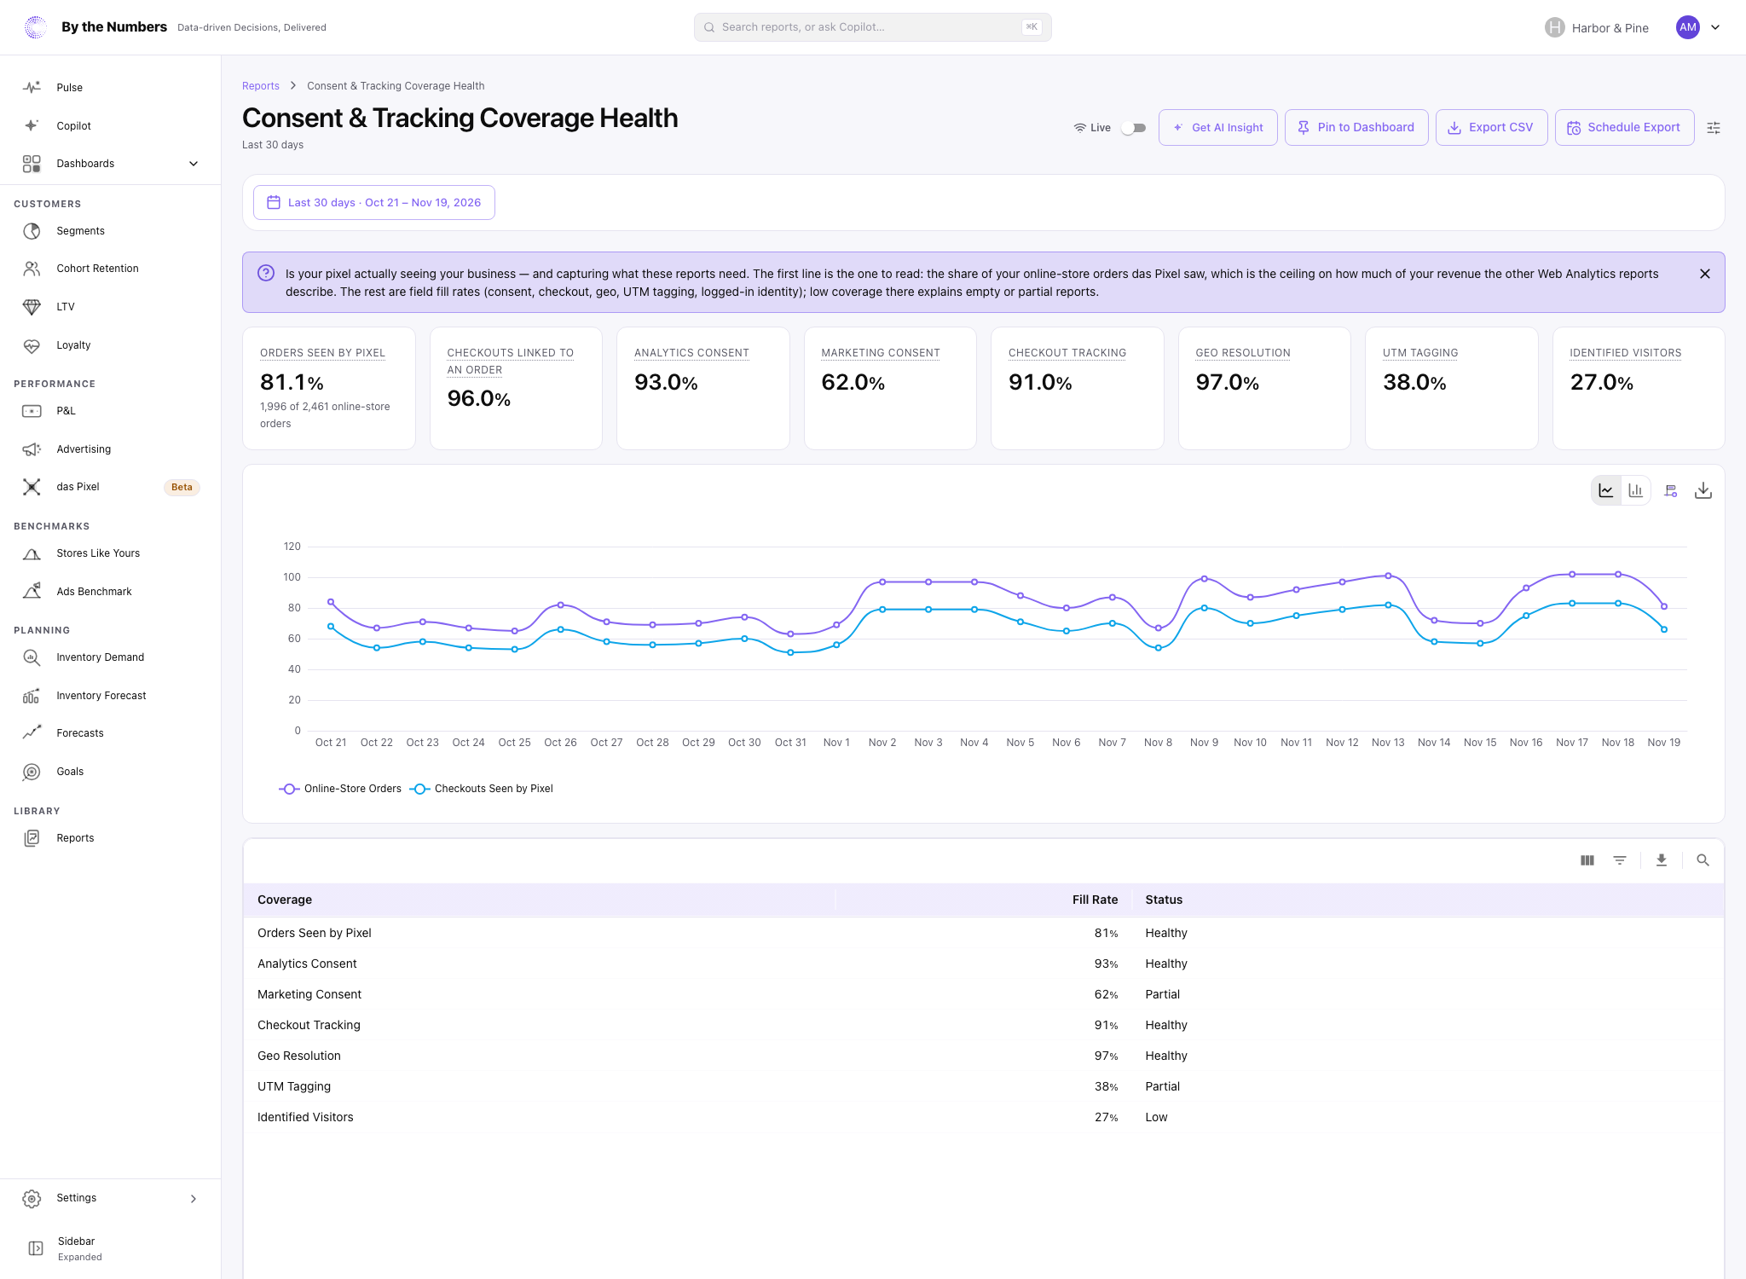Image resolution: width=1746 pixels, height=1279 pixels.
Task: Click the help icon in the banner
Action: pyautogui.click(x=266, y=273)
